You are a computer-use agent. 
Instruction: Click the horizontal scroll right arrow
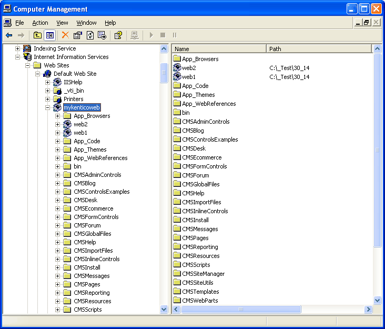368,309
